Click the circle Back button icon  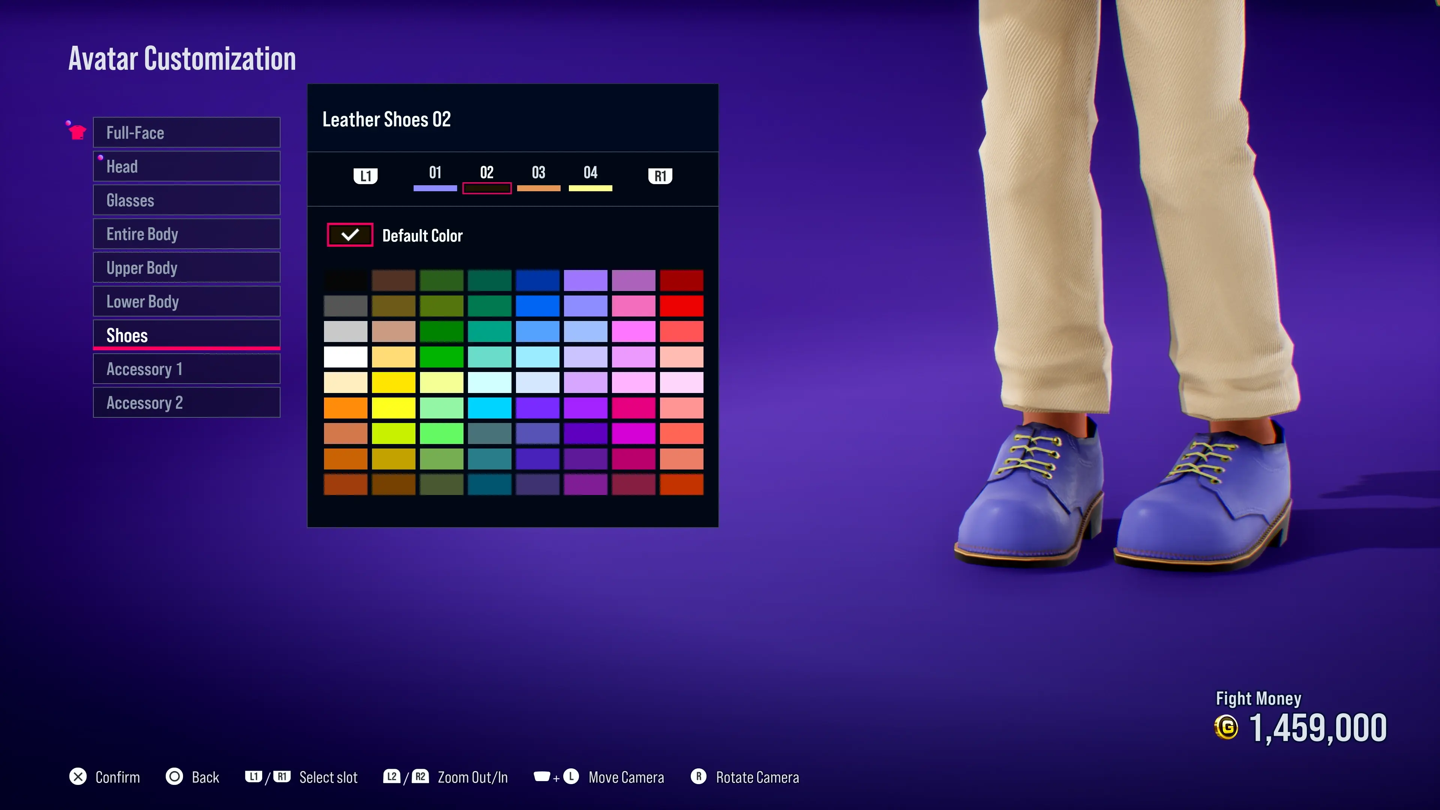coord(174,777)
